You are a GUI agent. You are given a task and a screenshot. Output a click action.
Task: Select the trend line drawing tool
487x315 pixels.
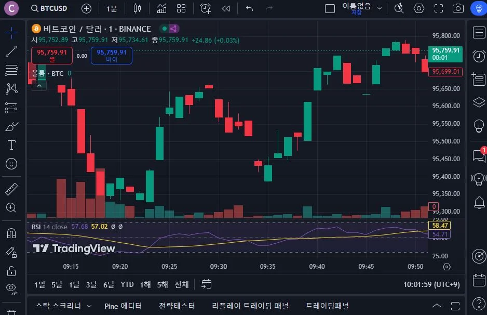[x=11, y=51]
